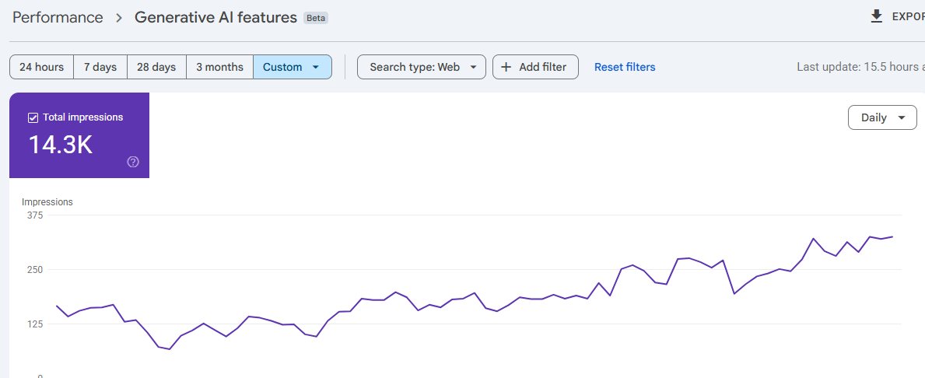
Task: Select the 24 hours range tab
Action: (x=41, y=67)
